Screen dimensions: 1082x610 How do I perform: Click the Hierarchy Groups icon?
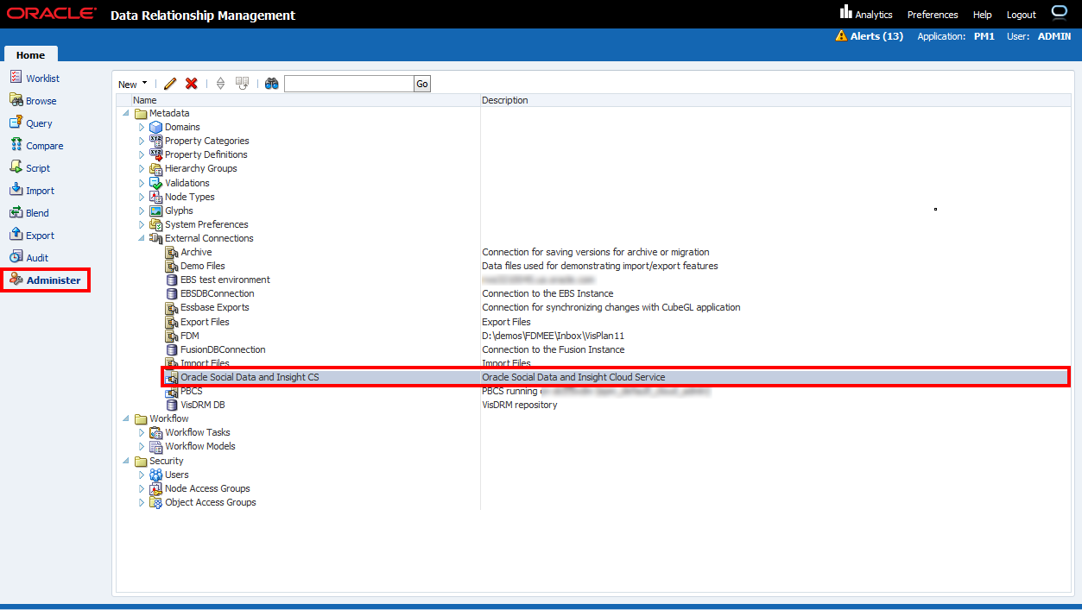(156, 168)
